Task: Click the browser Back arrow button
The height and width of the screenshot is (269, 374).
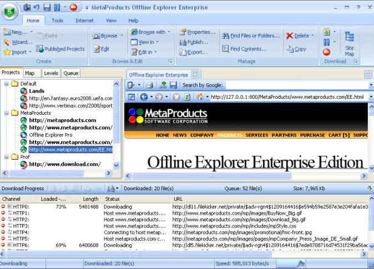Action: pos(144,97)
